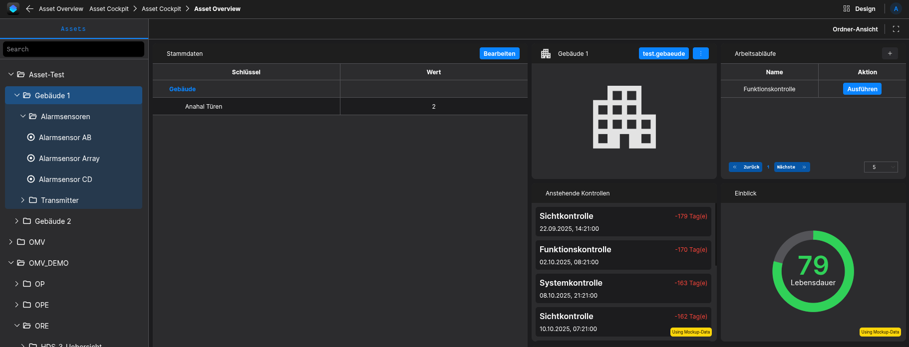The width and height of the screenshot is (909, 347).
Task: Select the Alarmsensor AB sensor icon
Action: tap(31, 137)
